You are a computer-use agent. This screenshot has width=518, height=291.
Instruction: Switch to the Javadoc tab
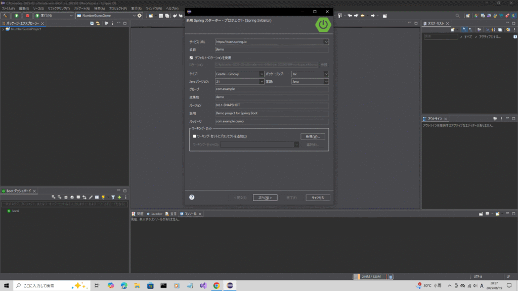[154, 214]
